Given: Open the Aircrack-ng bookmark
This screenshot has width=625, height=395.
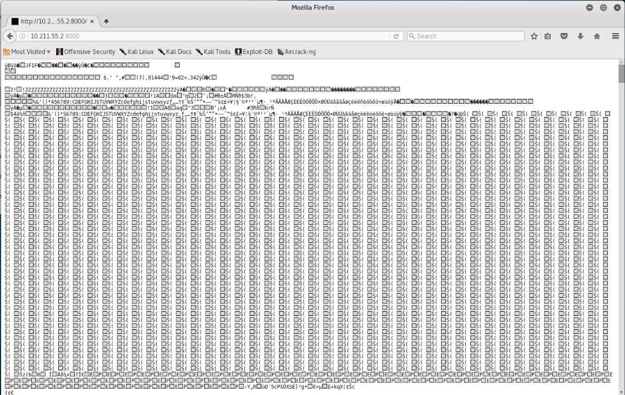Looking at the screenshot, I should pos(296,52).
